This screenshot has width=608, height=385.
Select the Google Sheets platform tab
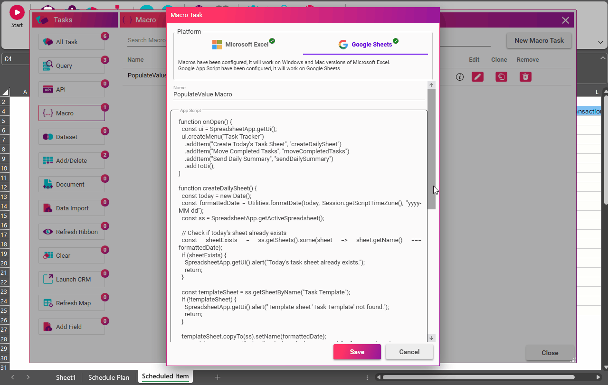pyautogui.click(x=366, y=45)
